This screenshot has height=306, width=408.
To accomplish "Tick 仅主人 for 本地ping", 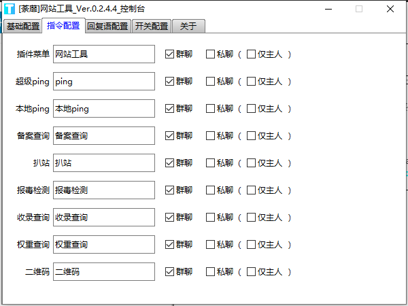I will pyautogui.click(x=252, y=109).
